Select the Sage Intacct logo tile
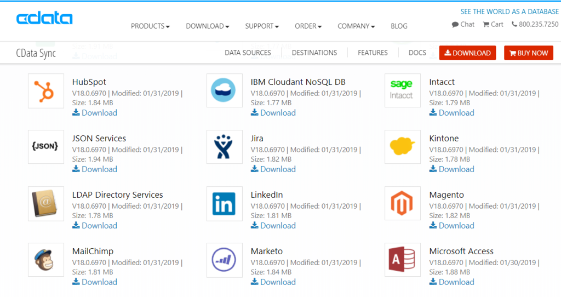 (x=403, y=91)
